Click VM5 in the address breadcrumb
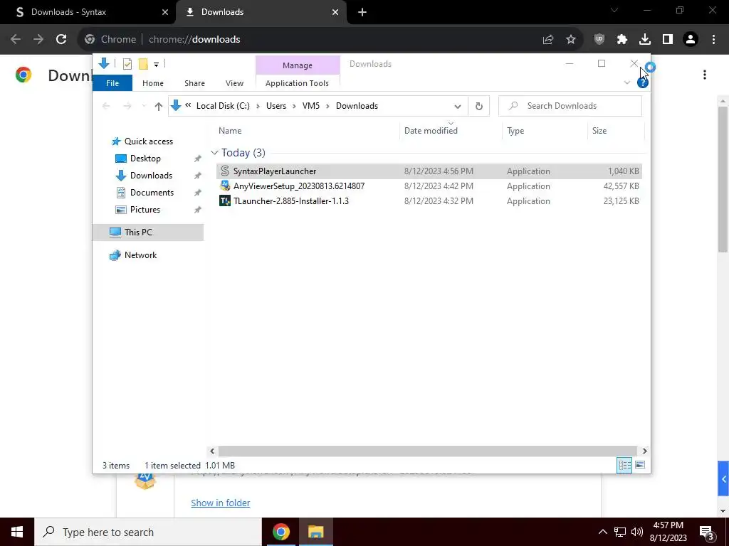729x546 pixels. (x=311, y=106)
